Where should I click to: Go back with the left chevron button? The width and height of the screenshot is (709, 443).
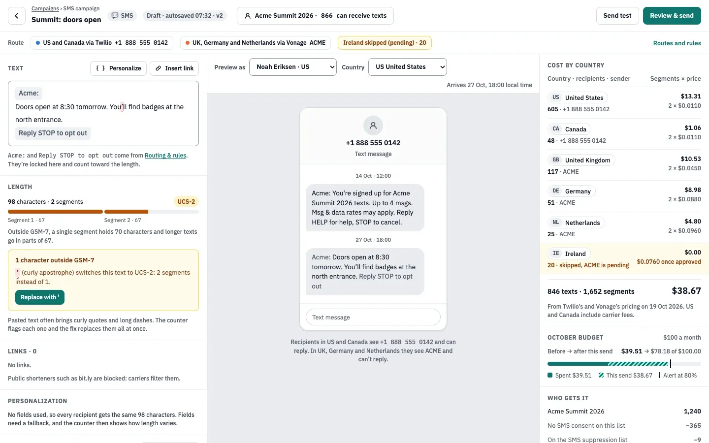(x=17, y=16)
